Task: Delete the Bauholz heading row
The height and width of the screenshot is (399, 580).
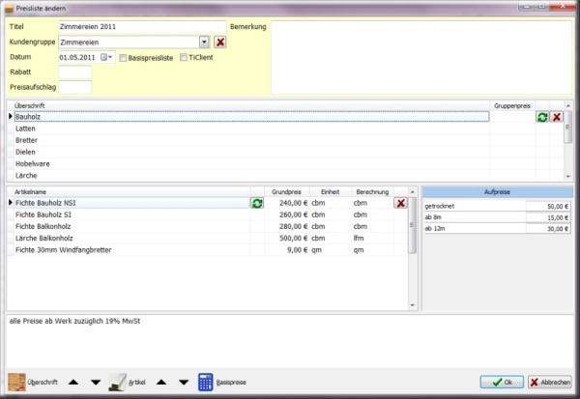Action: (x=557, y=117)
